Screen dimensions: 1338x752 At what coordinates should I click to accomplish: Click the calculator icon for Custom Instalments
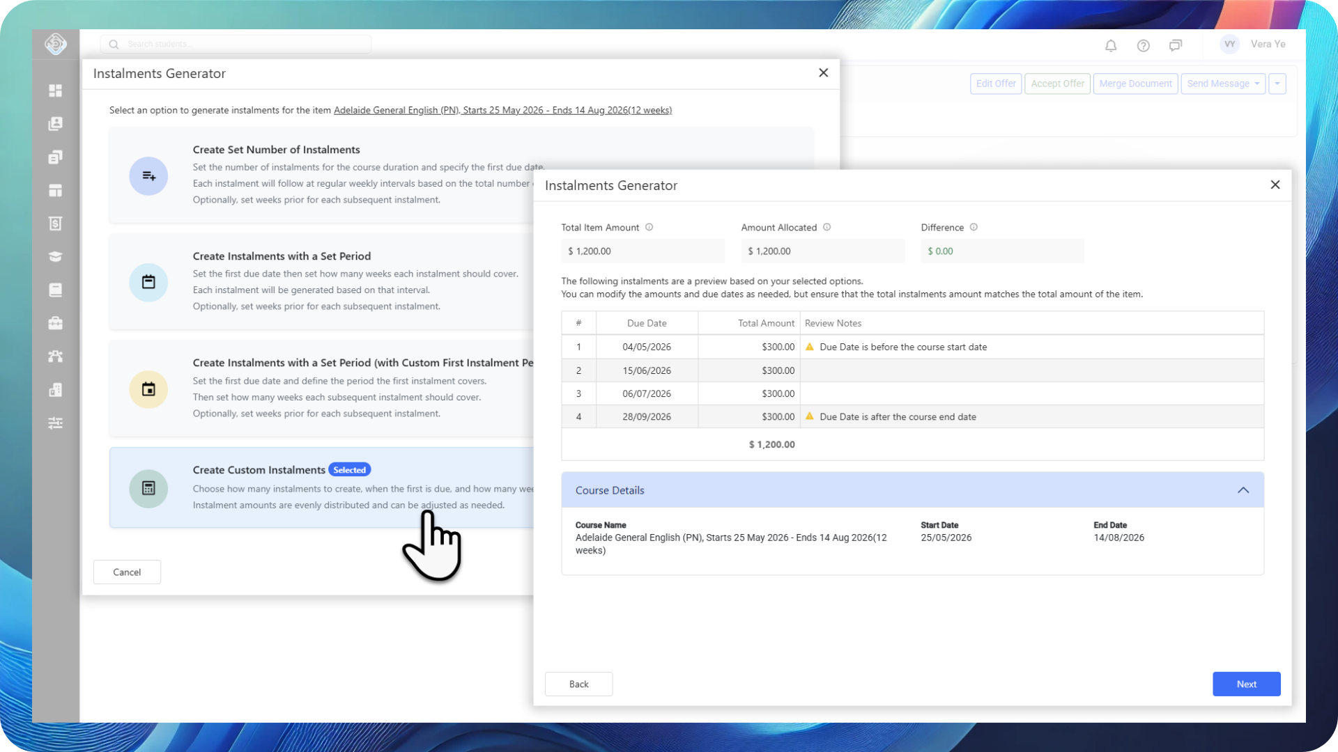(148, 488)
